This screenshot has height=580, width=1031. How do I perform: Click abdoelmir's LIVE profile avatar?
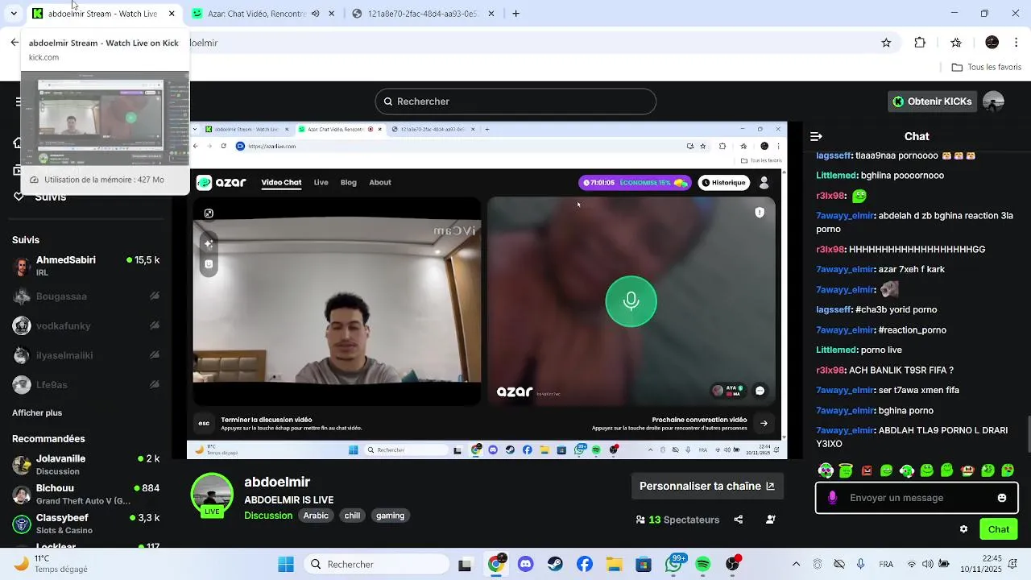[x=212, y=495]
